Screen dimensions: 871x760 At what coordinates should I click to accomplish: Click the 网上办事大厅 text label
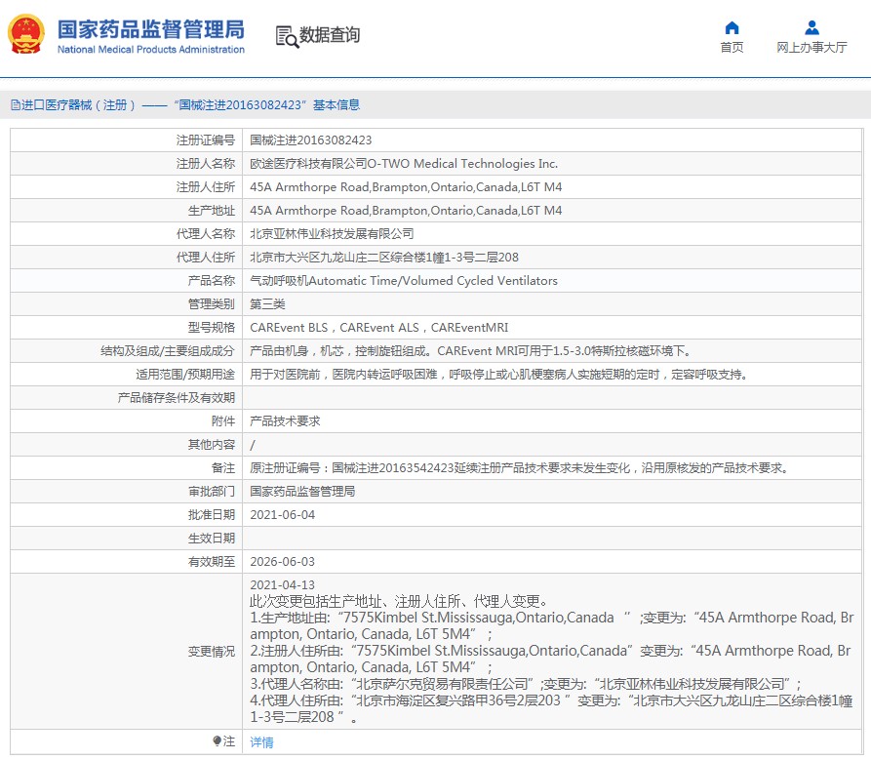click(812, 48)
